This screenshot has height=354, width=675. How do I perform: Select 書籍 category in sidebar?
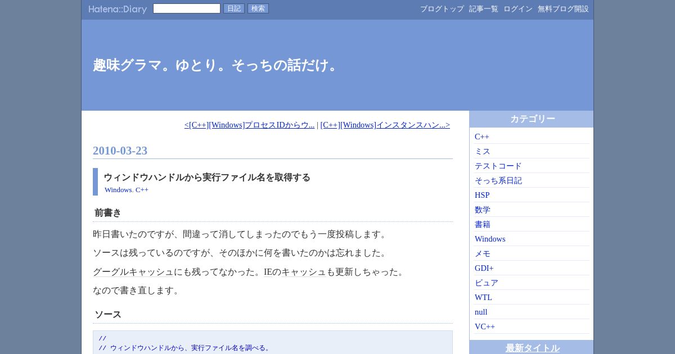pyautogui.click(x=483, y=224)
